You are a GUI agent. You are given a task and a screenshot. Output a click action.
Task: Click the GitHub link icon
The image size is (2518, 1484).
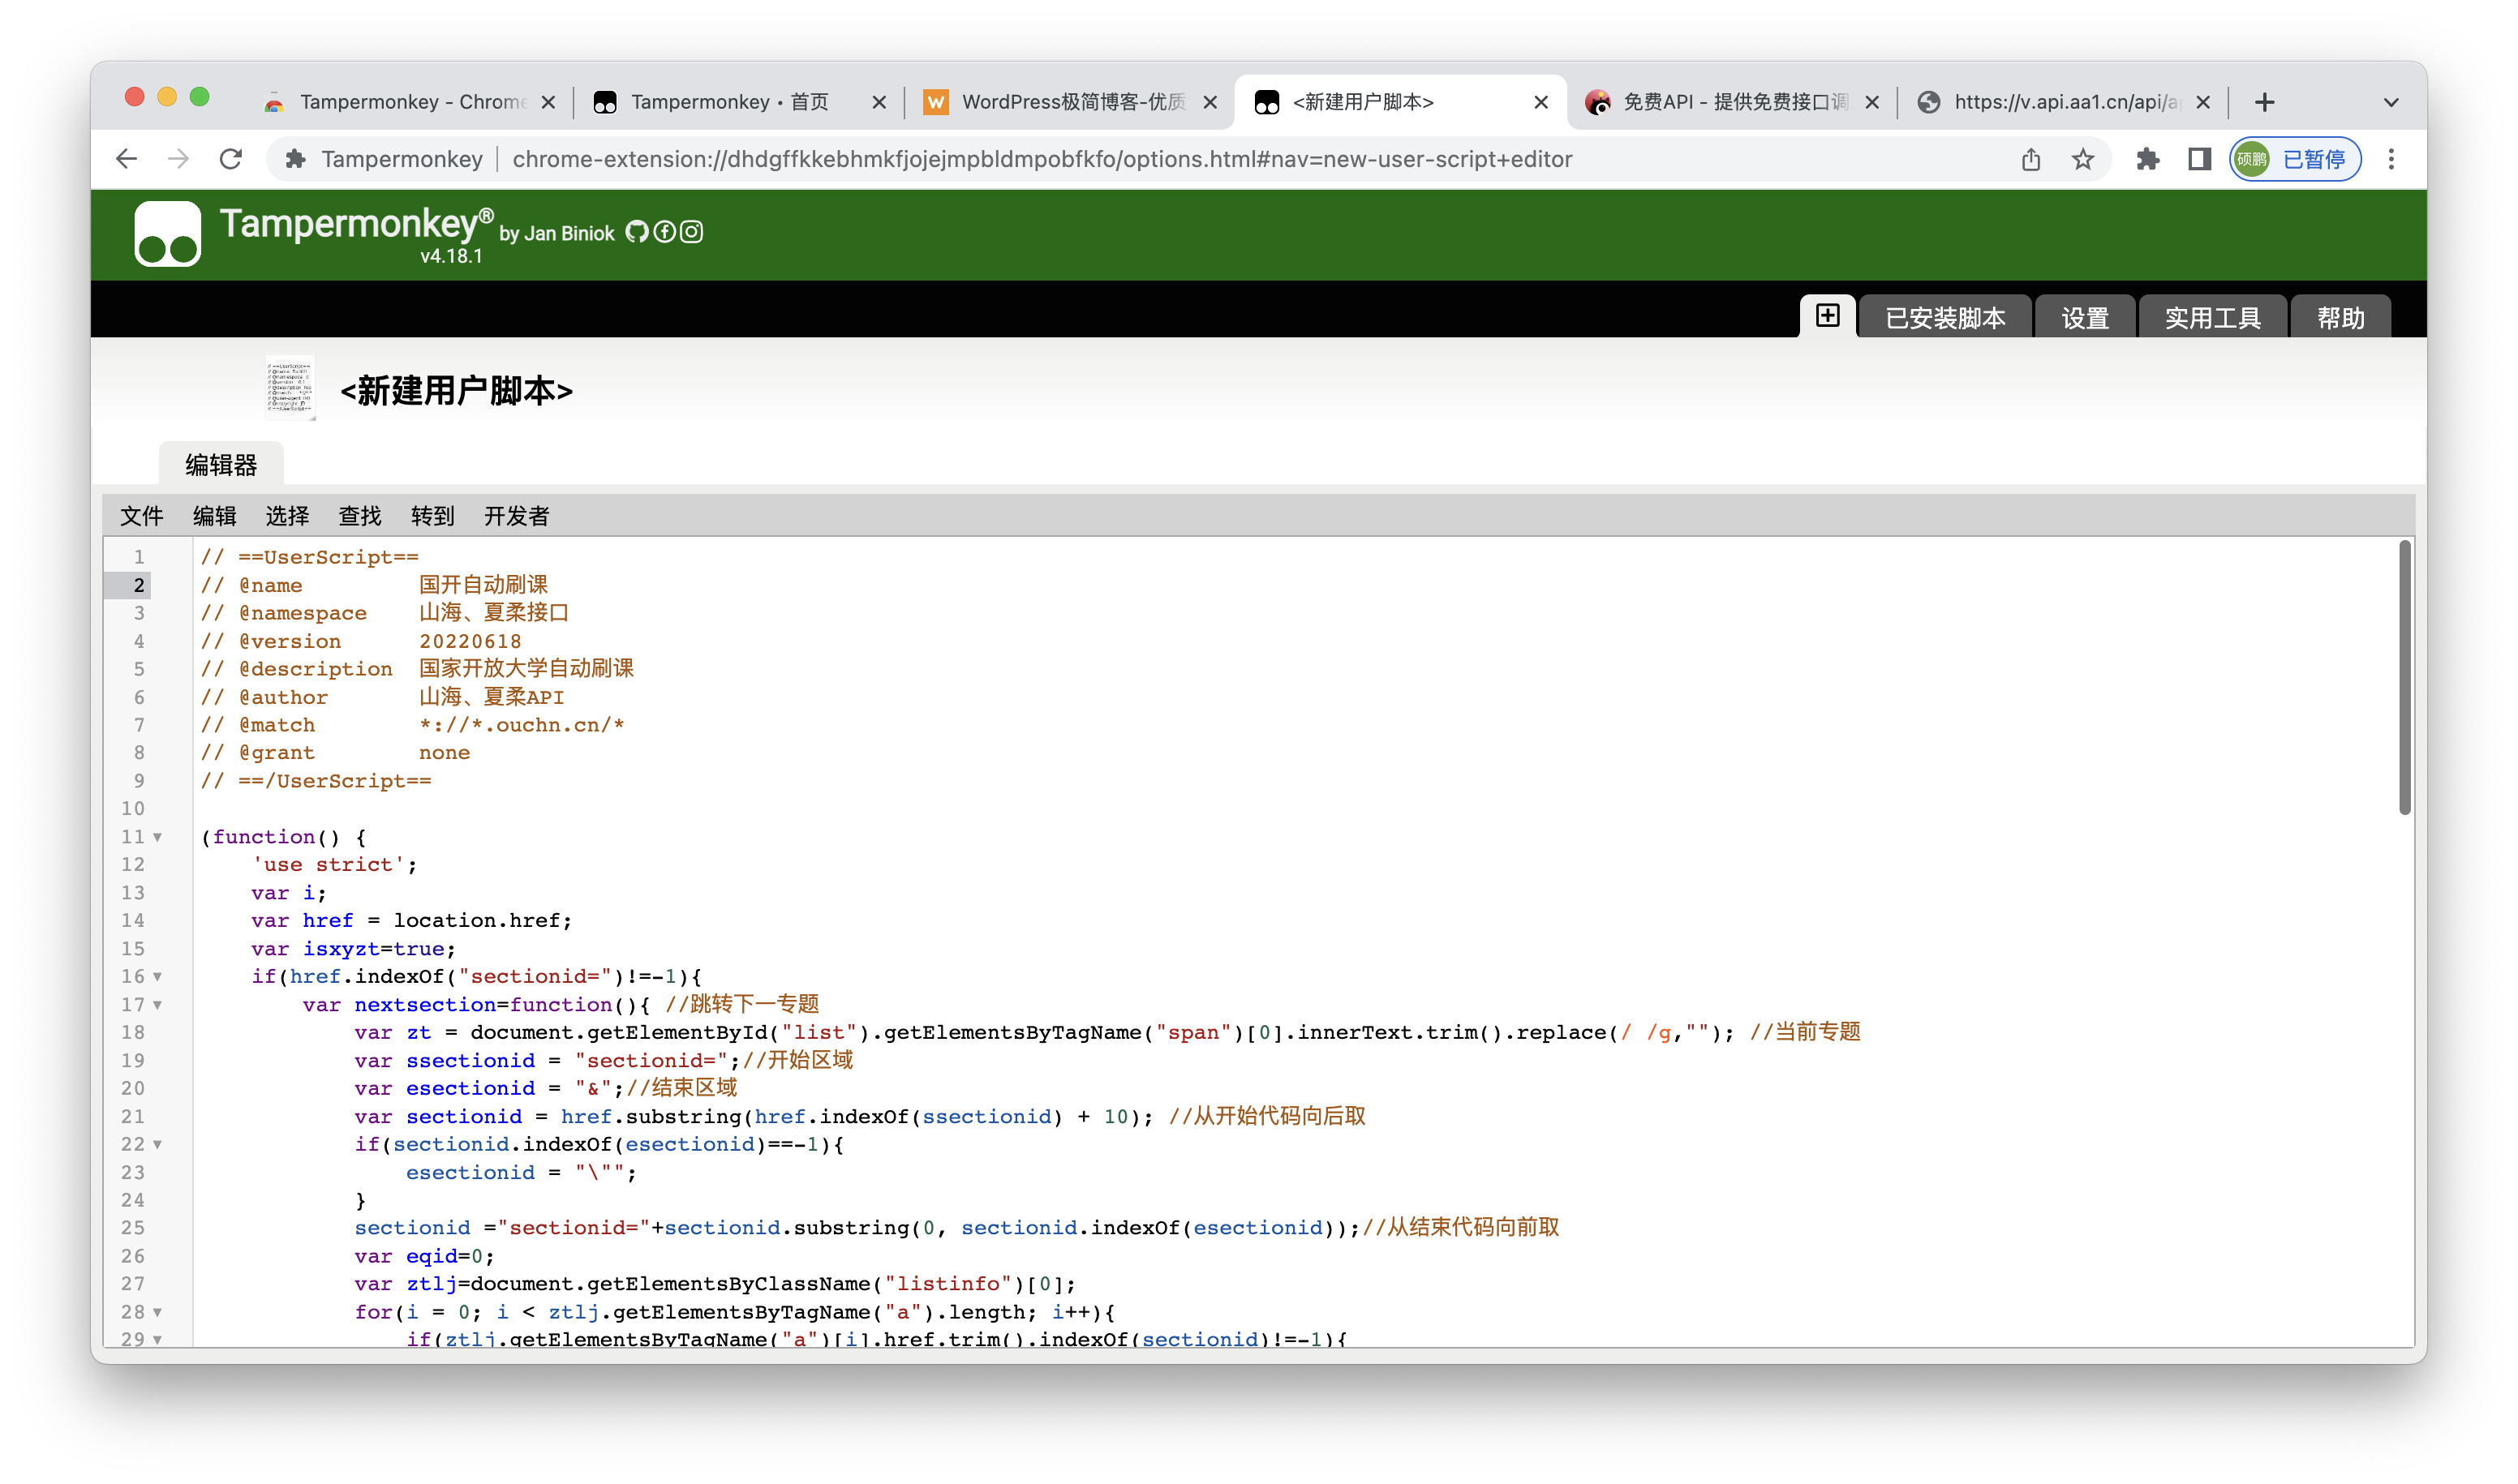(x=642, y=234)
